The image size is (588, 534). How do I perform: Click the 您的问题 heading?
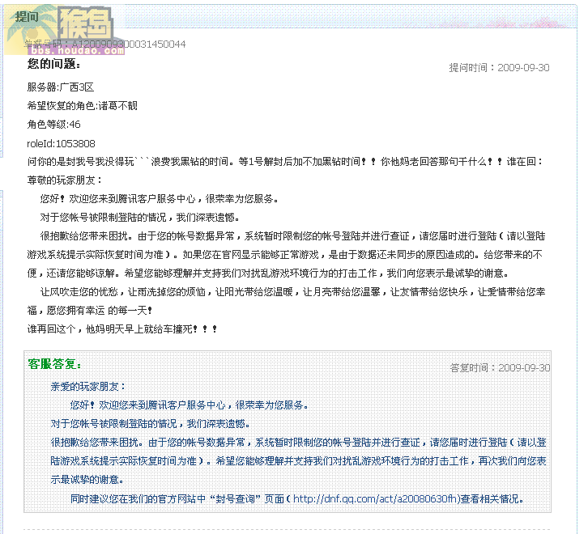coord(53,64)
